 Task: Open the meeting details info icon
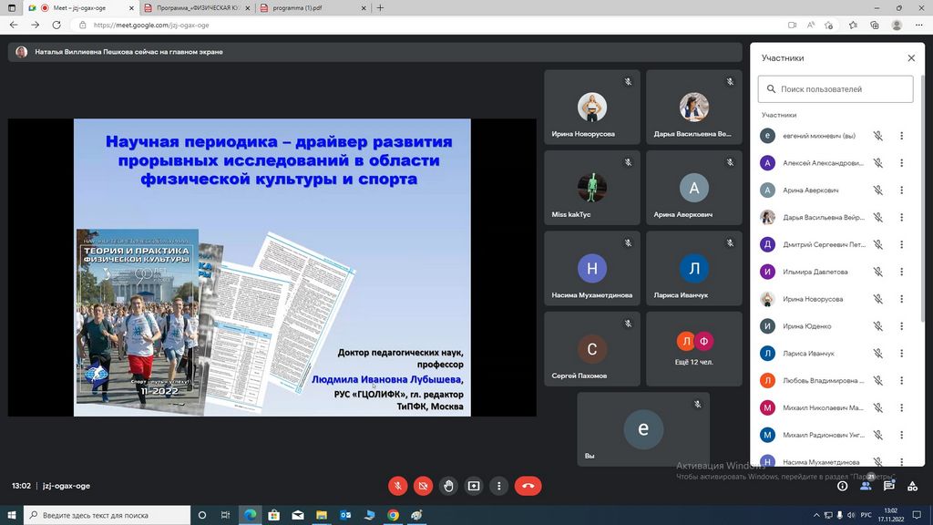coord(842,486)
